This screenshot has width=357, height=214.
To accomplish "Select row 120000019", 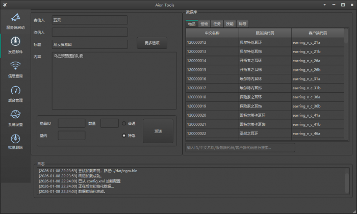I will 265,106.
